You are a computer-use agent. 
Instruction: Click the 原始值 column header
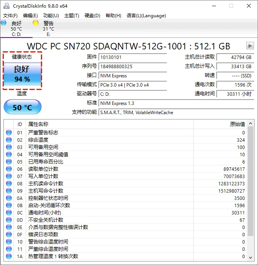point(220,124)
